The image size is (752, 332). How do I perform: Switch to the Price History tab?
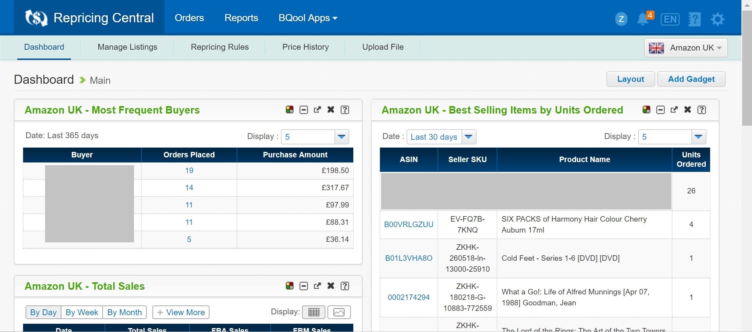[305, 47]
